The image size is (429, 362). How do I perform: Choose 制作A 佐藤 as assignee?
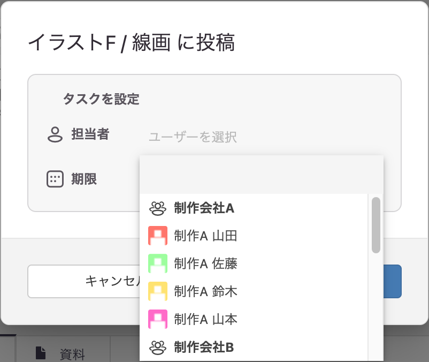(254, 263)
